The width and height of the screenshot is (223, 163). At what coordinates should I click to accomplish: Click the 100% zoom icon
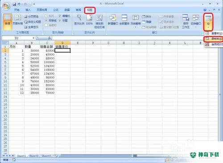(x=89, y=20)
